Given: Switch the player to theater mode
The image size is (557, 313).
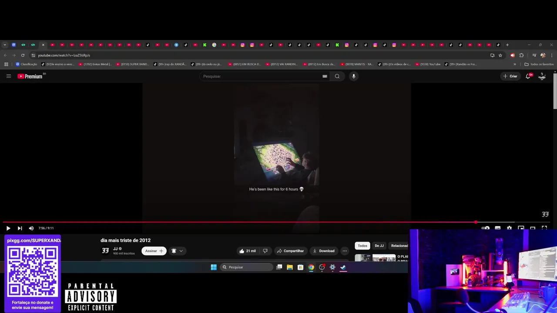Looking at the screenshot, I should [533, 228].
